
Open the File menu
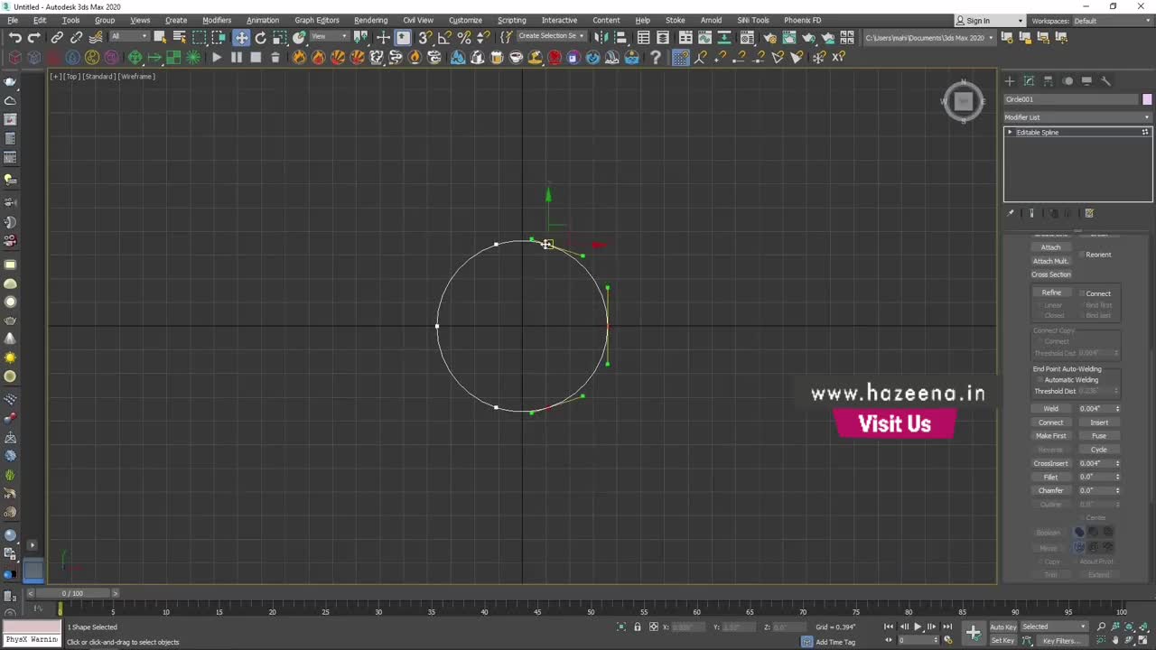coord(13,20)
